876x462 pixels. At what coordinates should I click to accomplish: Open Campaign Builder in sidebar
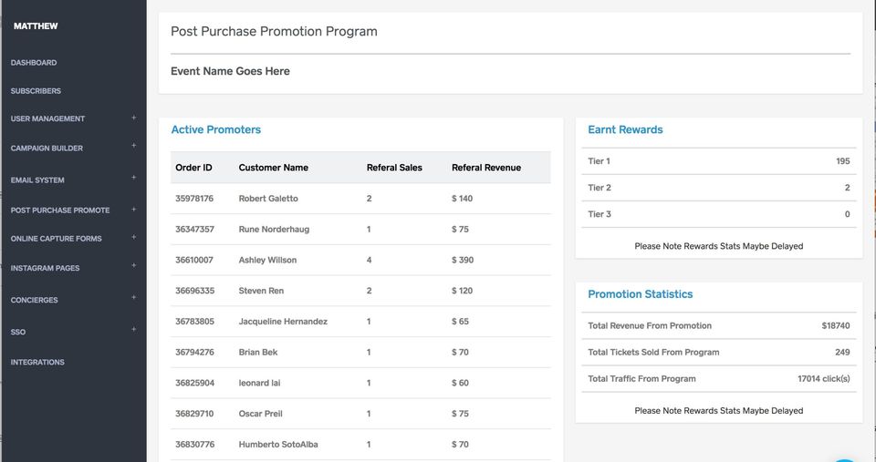[47, 148]
